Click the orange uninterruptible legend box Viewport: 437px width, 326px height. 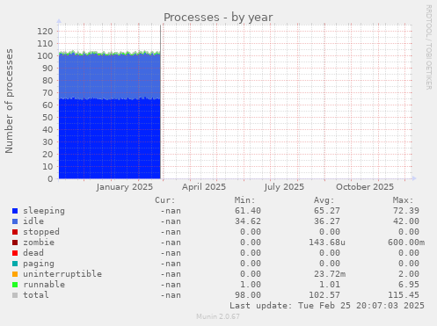15,274
